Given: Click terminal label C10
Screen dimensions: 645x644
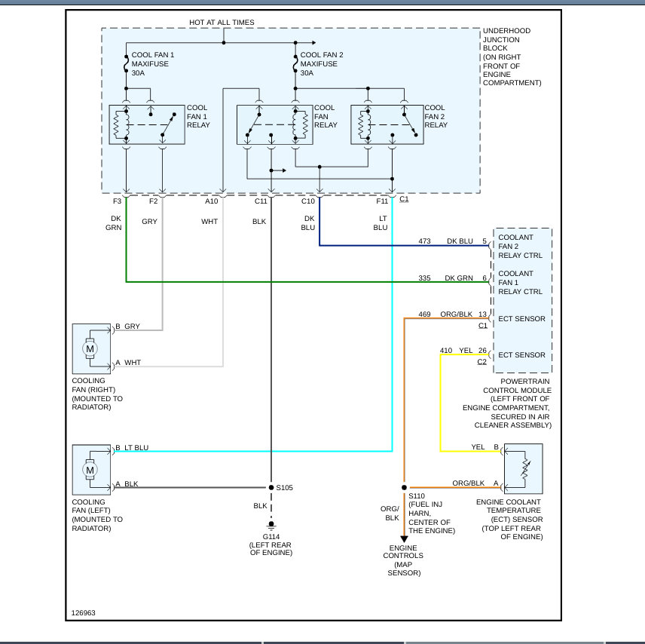Looking at the screenshot, I should click(308, 201).
